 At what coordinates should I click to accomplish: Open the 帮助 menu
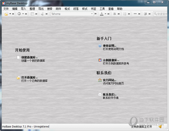pyautogui.click(x=120, y=9)
